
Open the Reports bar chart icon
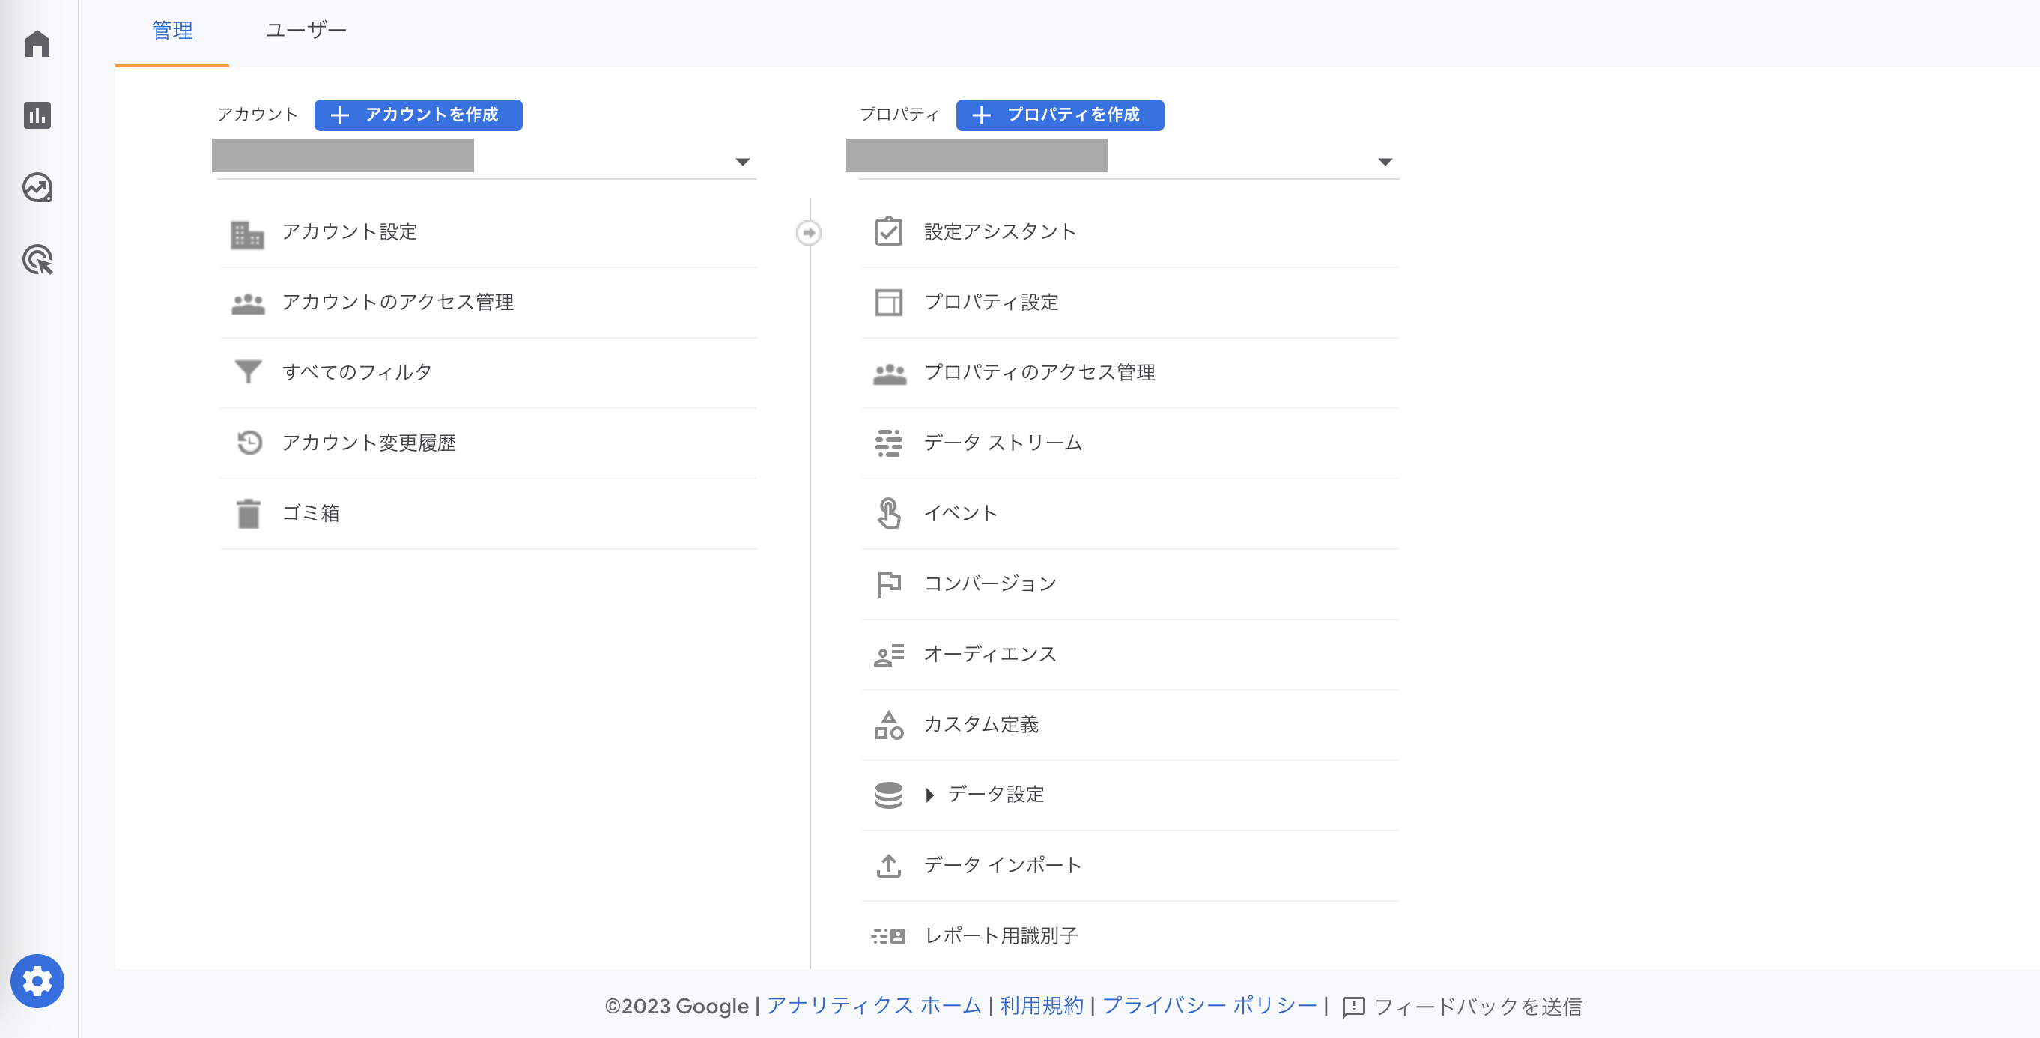coord(37,115)
